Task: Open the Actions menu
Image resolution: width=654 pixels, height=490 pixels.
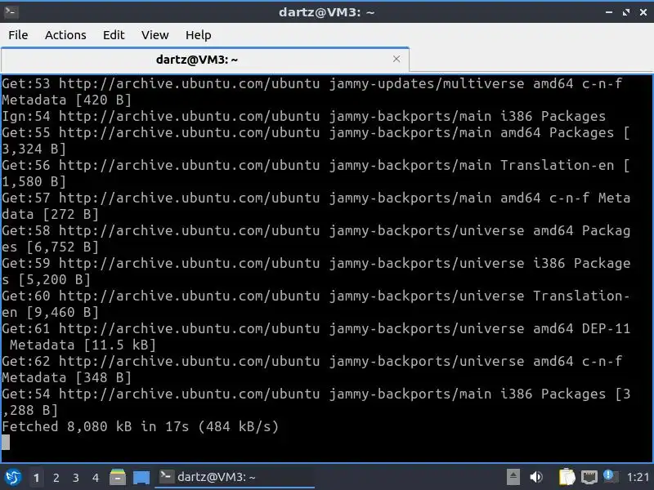Action: coord(65,35)
